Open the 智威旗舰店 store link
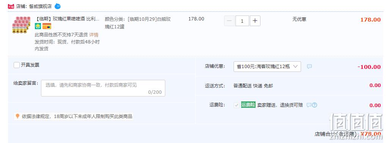The width and height of the screenshot is (386, 143). point(40,6)
